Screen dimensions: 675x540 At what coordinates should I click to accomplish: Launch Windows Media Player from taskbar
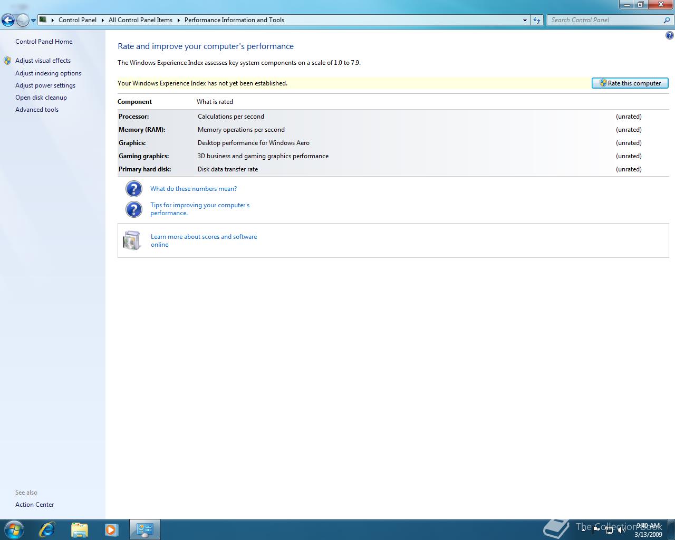tap(111, 529)
